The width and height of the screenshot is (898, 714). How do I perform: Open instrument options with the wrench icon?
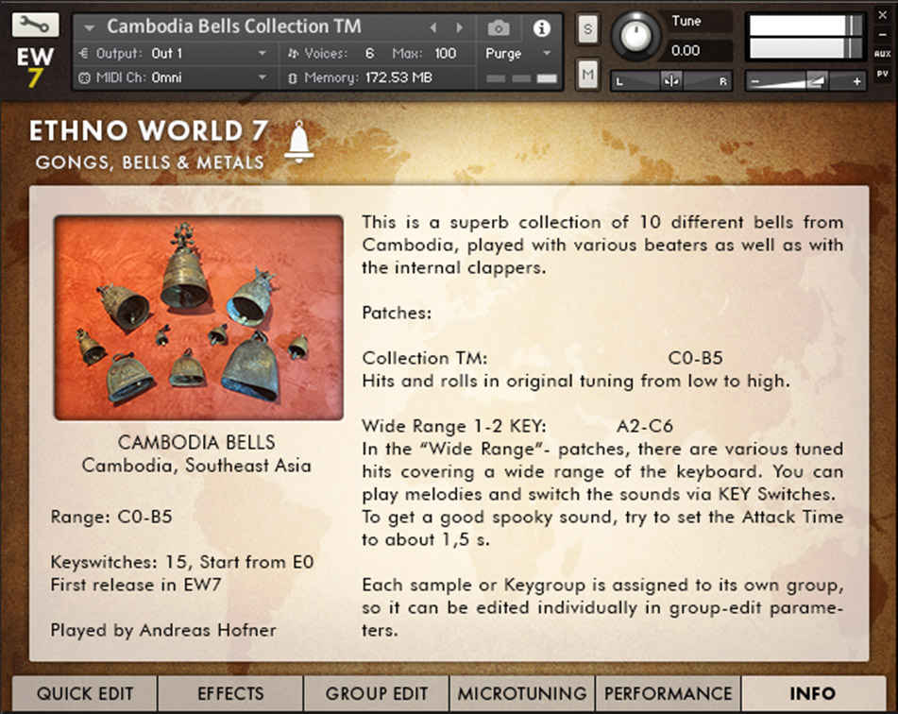tap(35, 24)
